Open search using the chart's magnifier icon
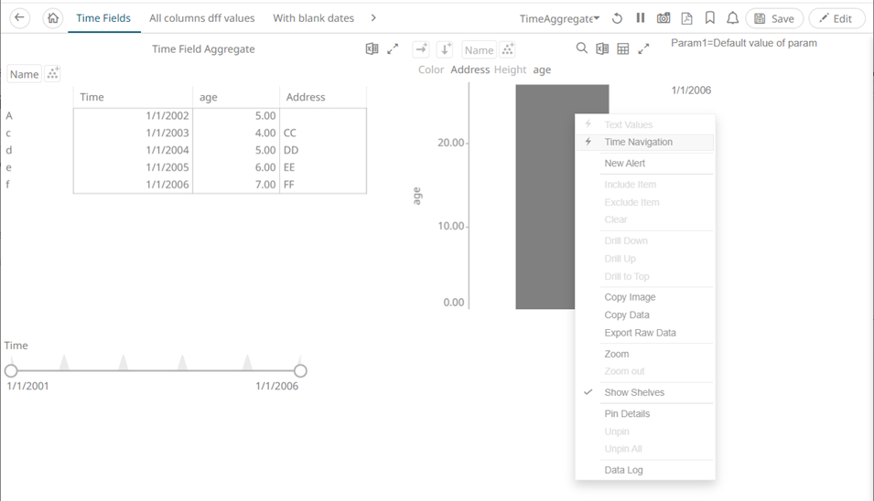Viewport: 874px width, 501px height. click(x=581, y=48)
